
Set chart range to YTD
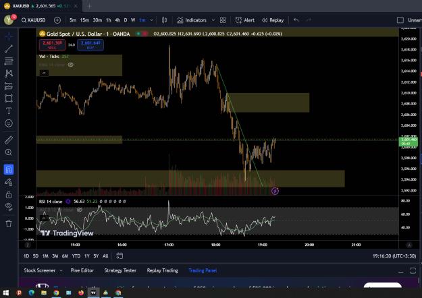76,256
